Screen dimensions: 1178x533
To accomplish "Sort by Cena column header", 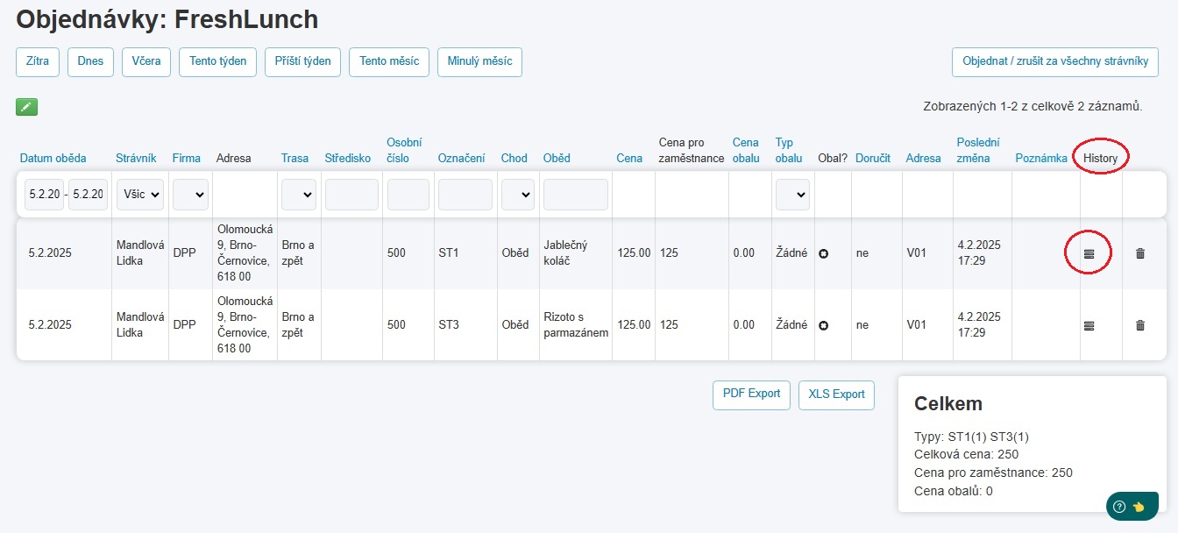I will tap(629, 159).
